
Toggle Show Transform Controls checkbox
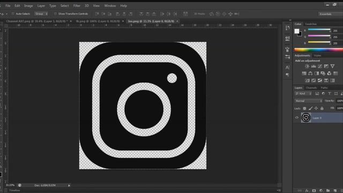[55, 14]
